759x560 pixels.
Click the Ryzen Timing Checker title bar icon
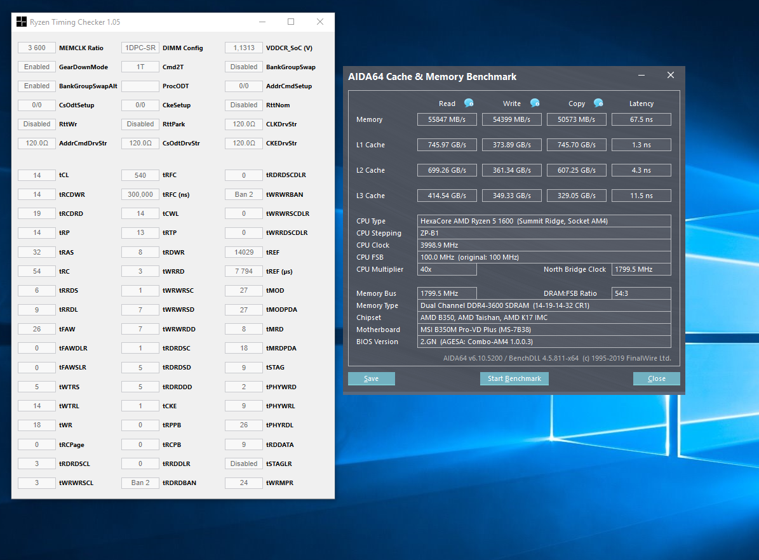(22, 22)
